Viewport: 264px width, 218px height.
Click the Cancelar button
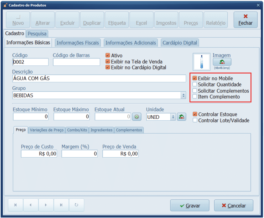coord(234,205)
